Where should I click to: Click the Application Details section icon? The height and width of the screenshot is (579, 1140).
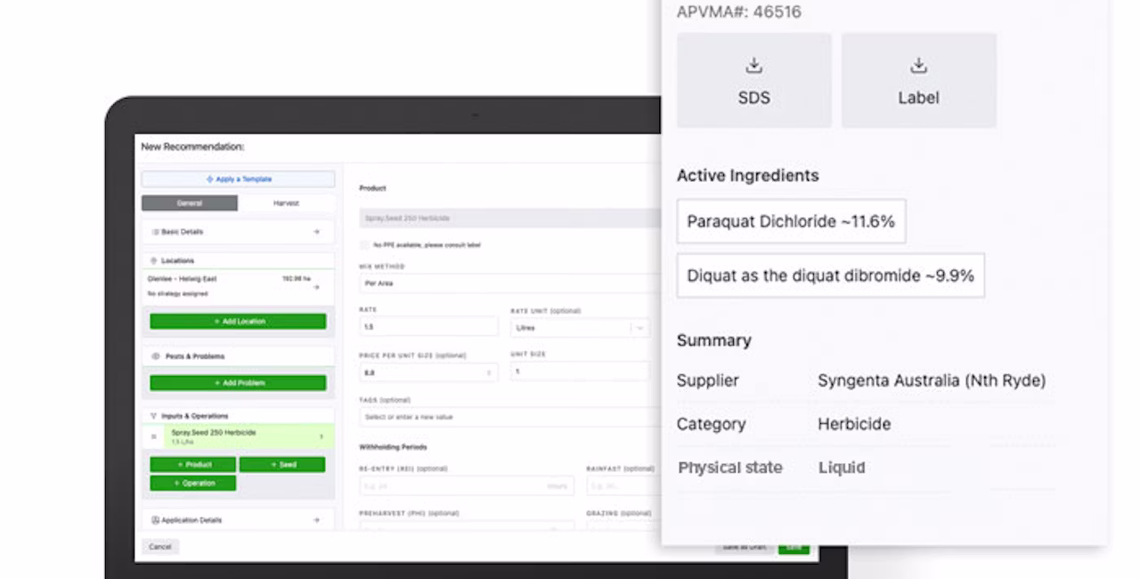click(x=155, y=519)
